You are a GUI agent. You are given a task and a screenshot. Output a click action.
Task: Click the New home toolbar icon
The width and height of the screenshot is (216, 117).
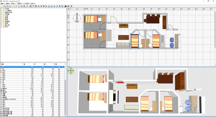tap(2, 6)
